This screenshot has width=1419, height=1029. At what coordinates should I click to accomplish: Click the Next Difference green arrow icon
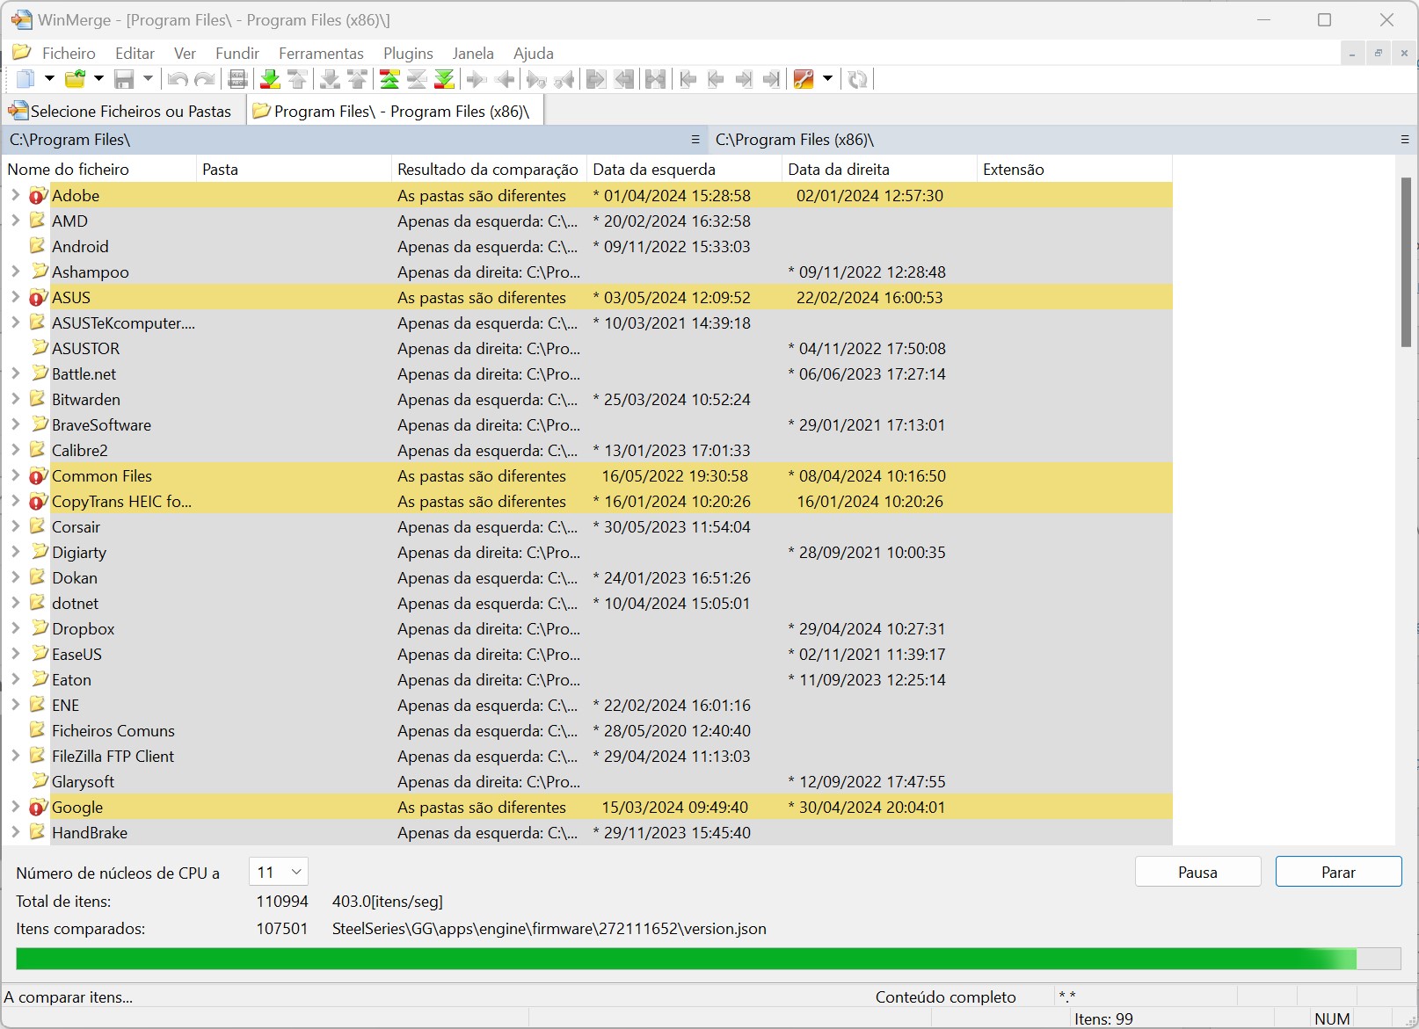(271, 79)
